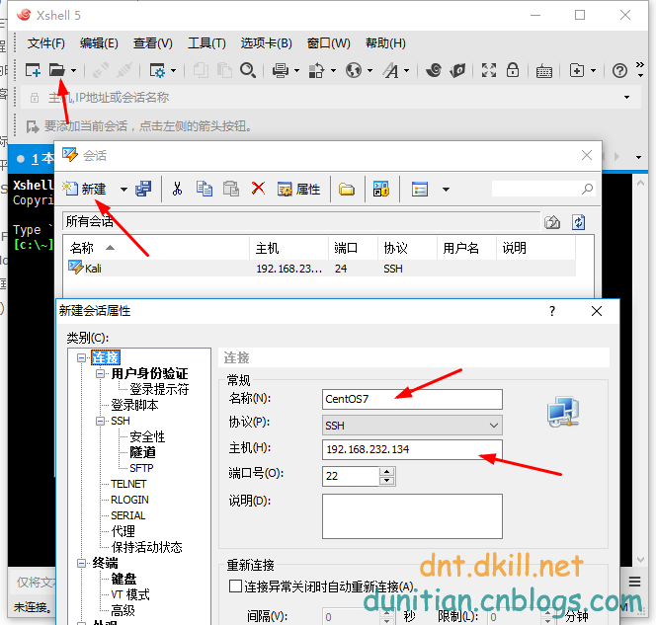This screenshot has width=656, height=625.
Task: Click the Cut scissors icon in Sessions dialog
Action: tap(178, 189)
